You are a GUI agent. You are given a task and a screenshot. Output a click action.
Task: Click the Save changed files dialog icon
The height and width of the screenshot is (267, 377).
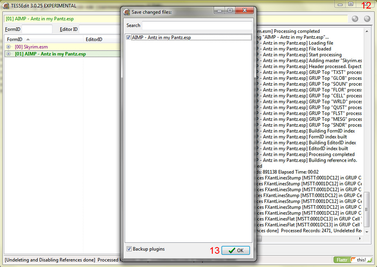[x=126, y=12]
